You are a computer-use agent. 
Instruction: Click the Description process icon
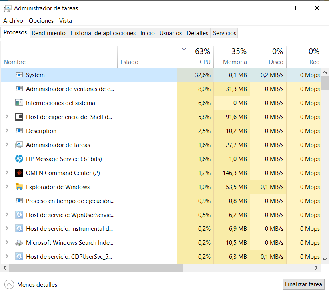(x=19, y=131)
